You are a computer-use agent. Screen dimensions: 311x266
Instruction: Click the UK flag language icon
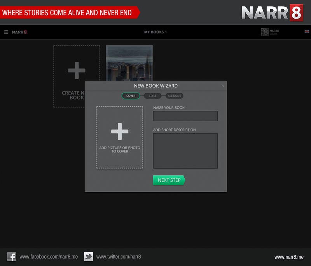coord(307,31)
